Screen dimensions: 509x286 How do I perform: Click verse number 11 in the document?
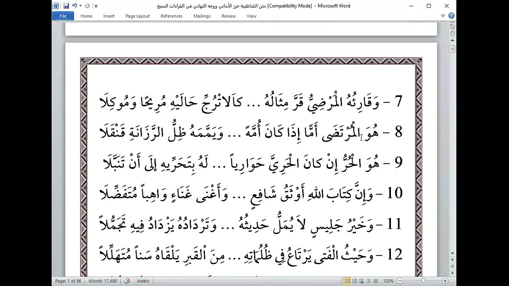[x=394, y=224]
